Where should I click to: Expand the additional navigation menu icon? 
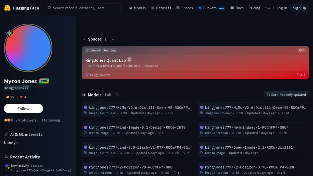pos(268,8)
